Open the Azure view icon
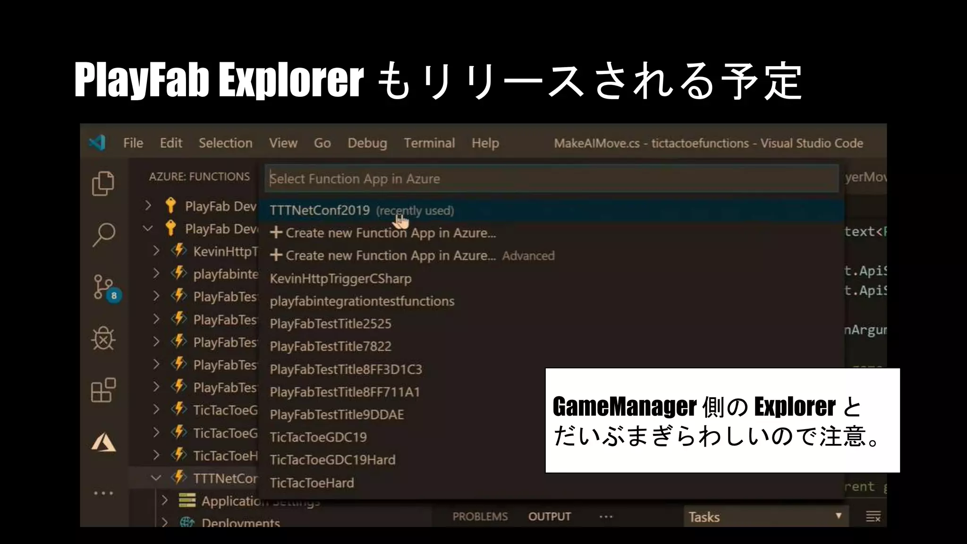 (x=103, y=442)
